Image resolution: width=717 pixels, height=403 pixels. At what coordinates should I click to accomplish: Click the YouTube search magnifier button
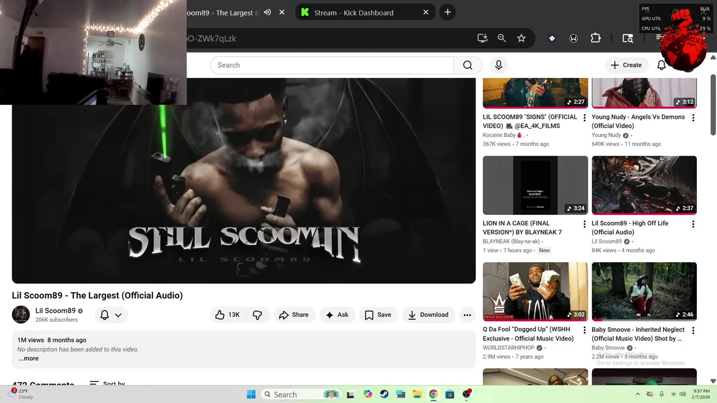click(468, 65)
